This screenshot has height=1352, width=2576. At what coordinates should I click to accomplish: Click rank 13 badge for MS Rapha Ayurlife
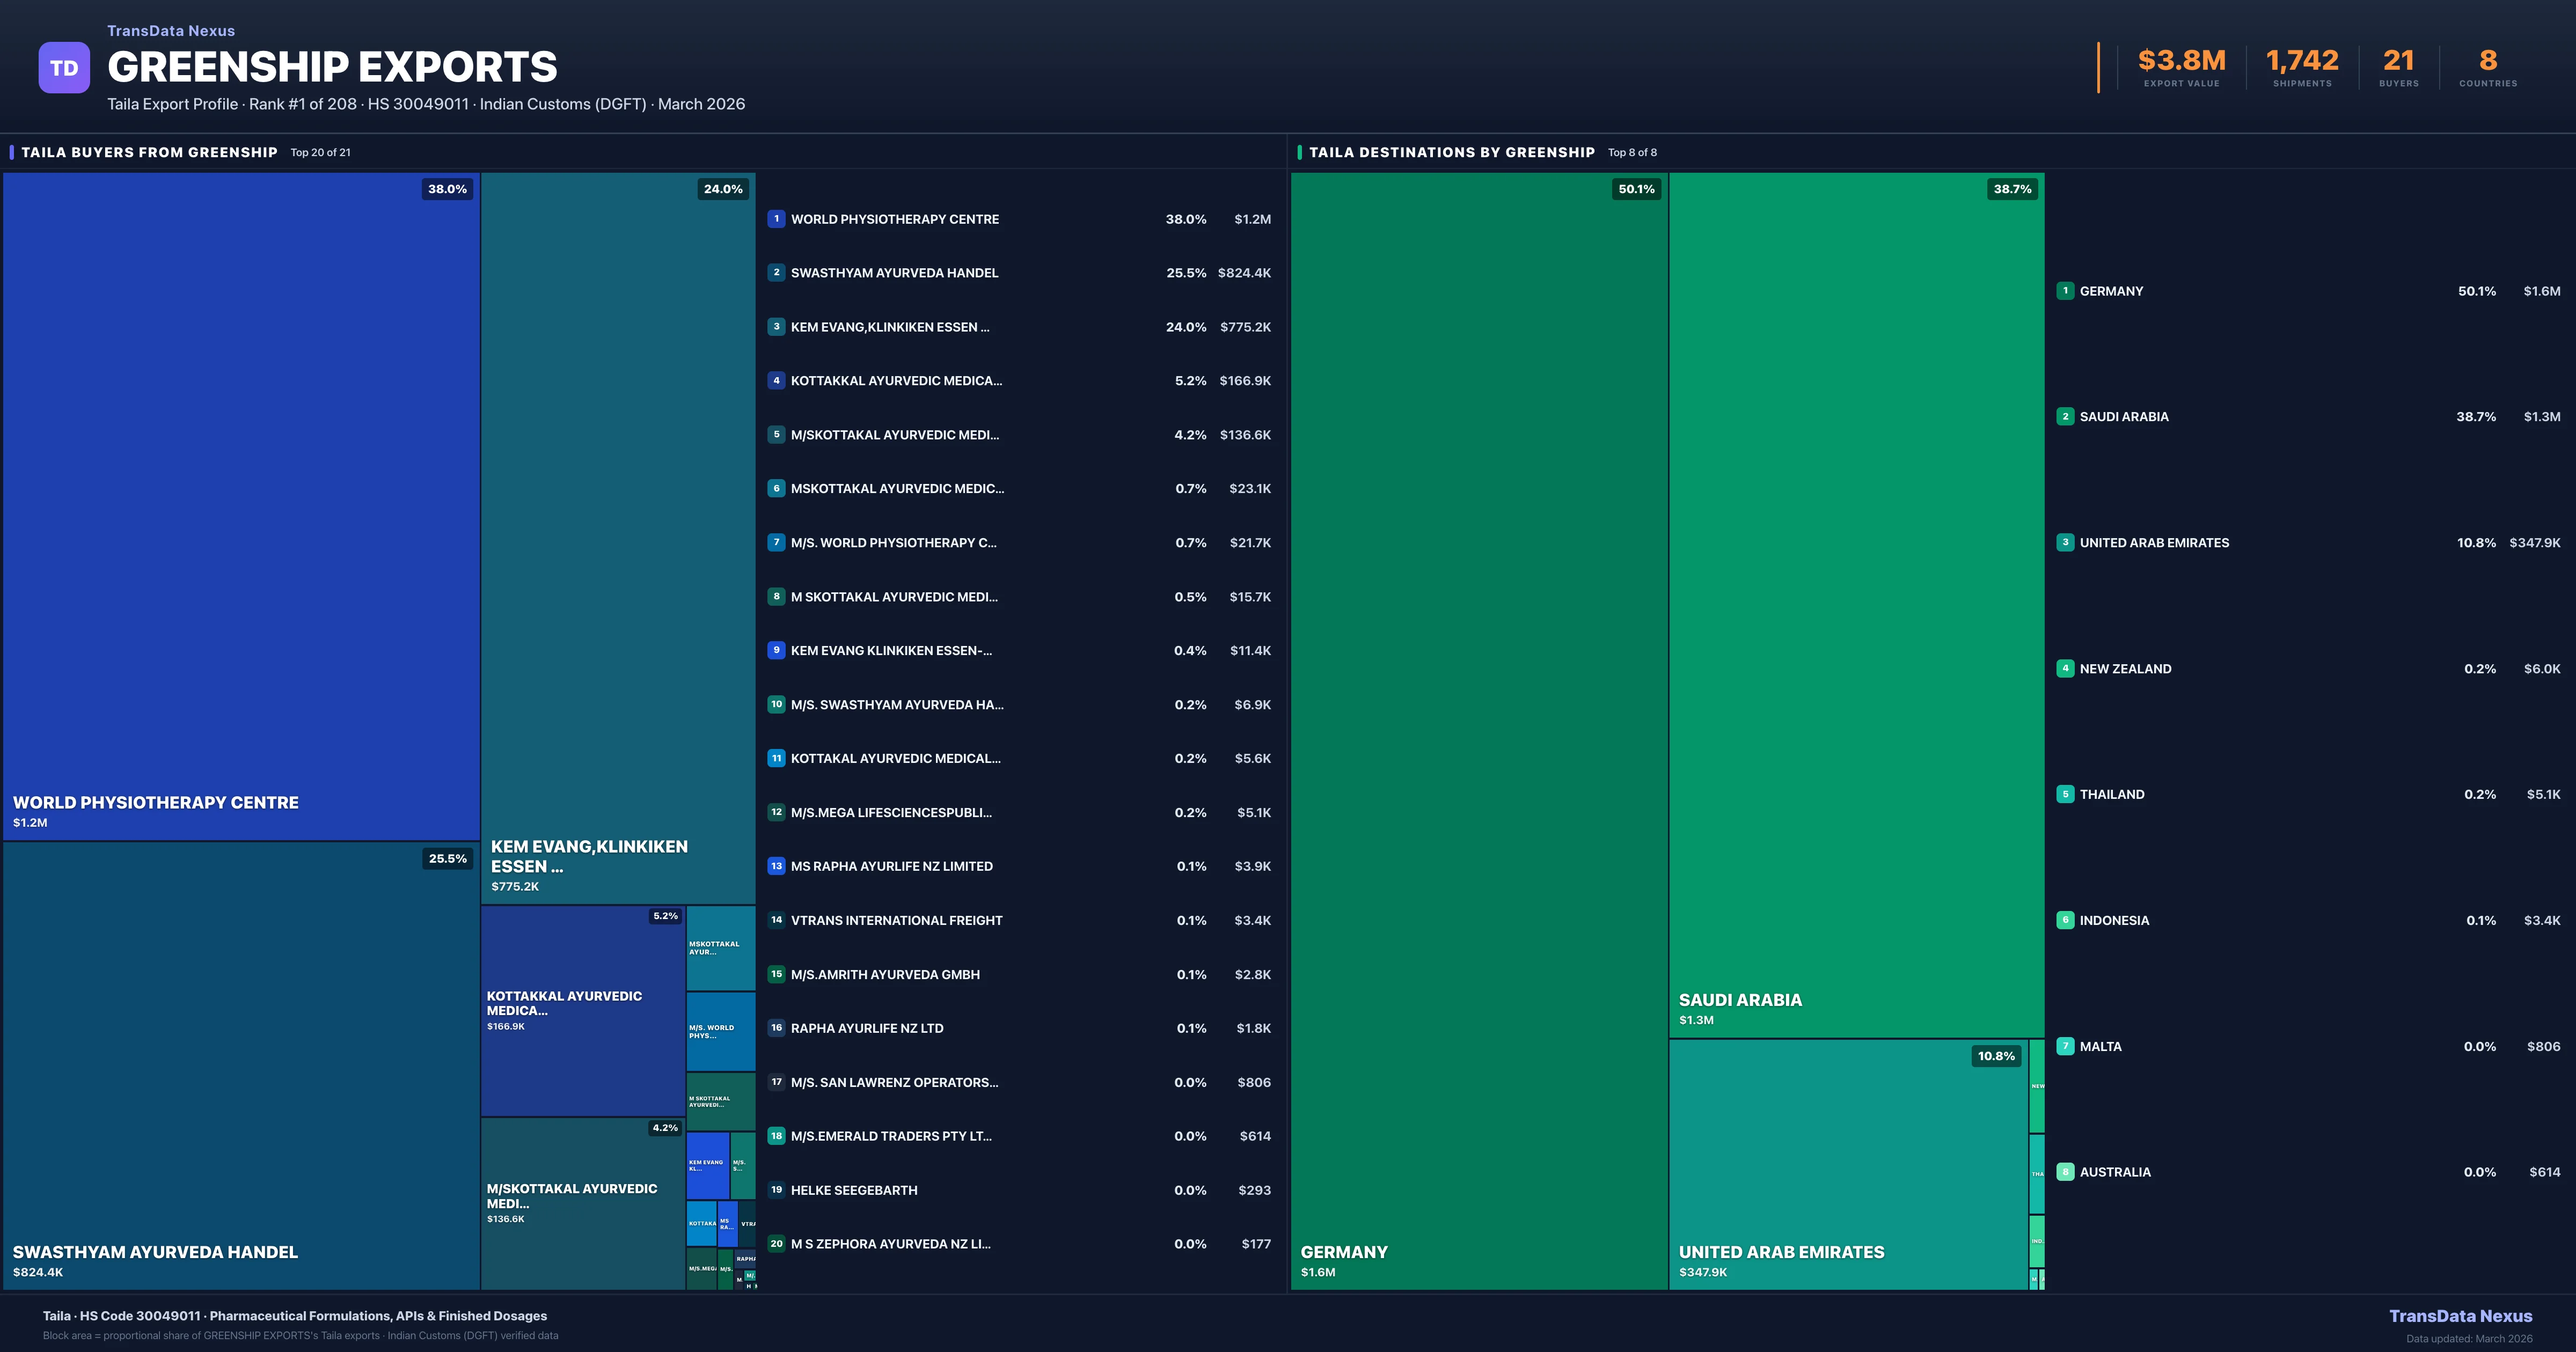776,866
